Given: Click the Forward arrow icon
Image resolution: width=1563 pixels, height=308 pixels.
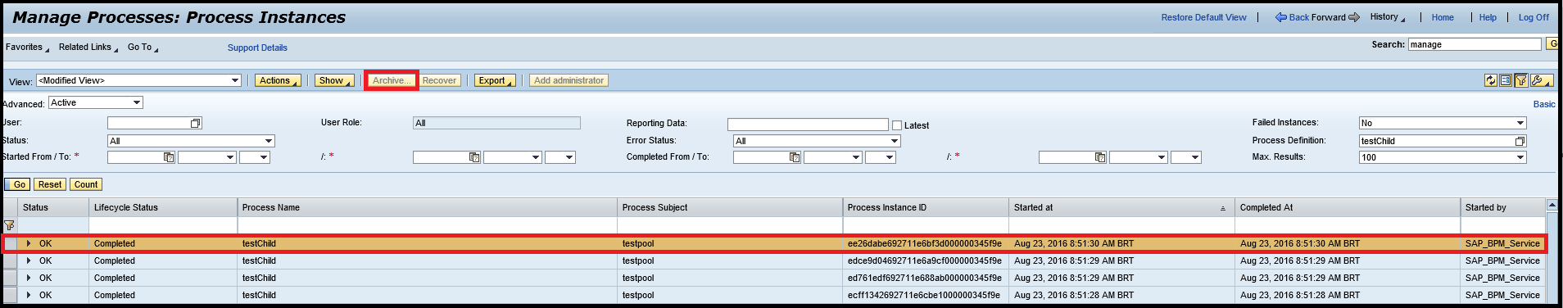Looking at the screenshot, I should tap(1354, 17).
